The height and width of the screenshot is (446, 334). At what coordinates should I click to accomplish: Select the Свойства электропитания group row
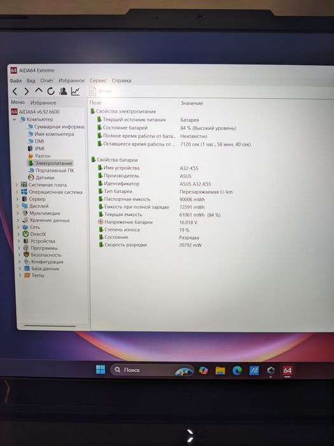tap(123, 111)
